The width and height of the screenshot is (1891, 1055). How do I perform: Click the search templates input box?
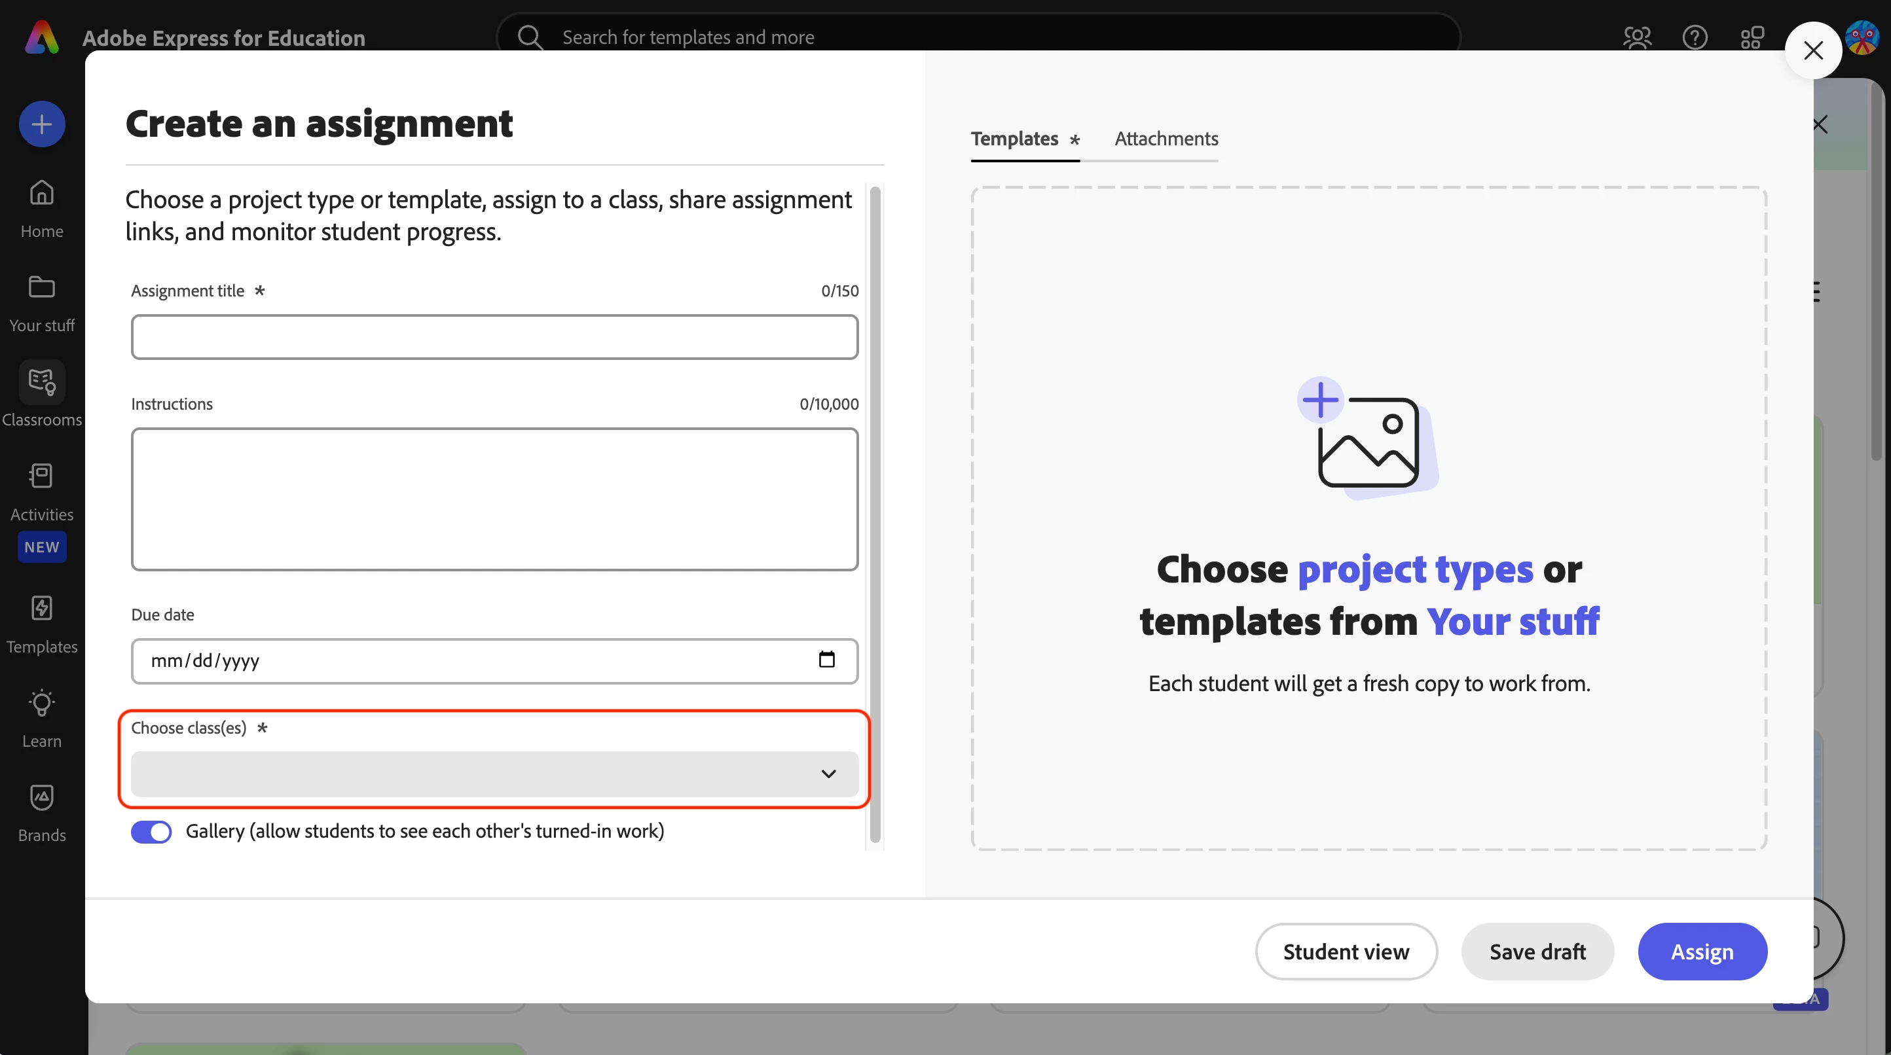point(978,37)
